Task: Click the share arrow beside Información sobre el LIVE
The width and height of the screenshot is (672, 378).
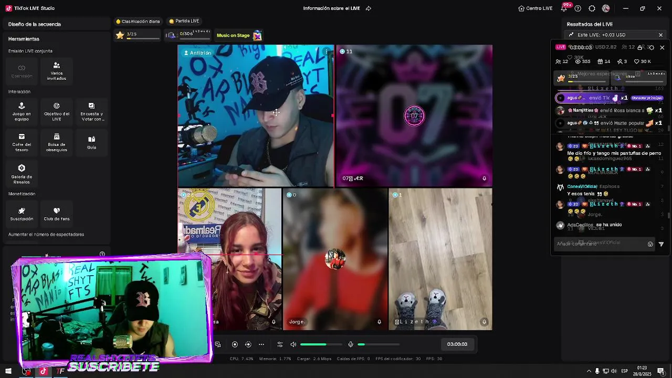Action: point(368,8)
